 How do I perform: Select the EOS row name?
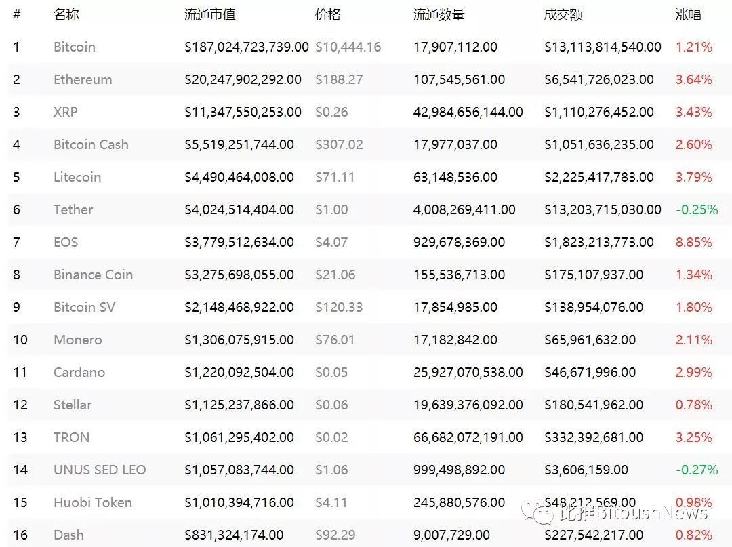tap(66, 242)
